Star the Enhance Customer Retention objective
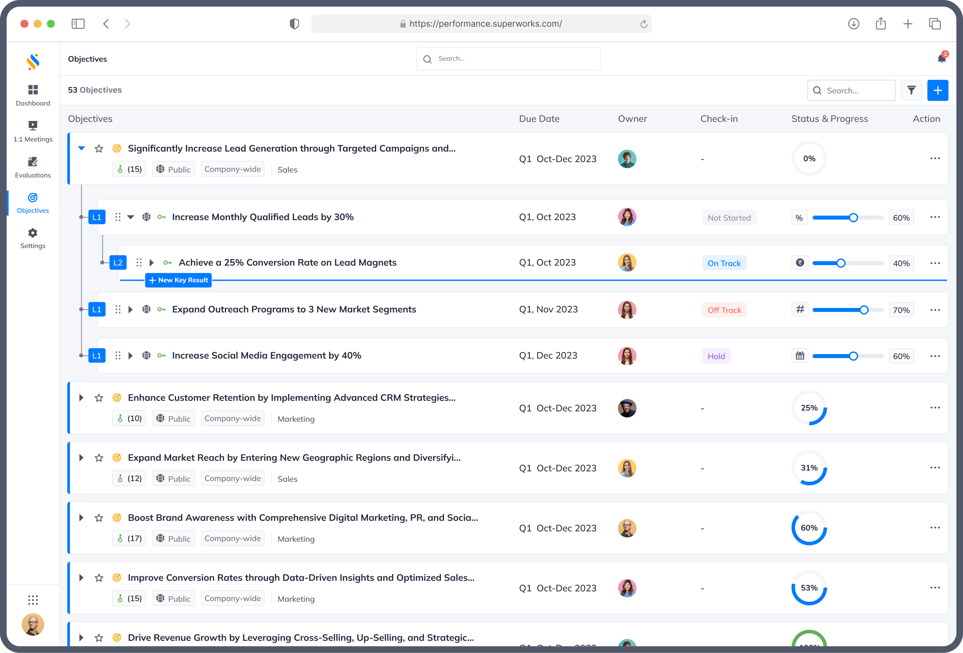The image size is (963, 653). coord(99,397)
